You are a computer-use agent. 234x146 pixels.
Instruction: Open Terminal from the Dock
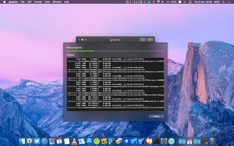[156, 141]
